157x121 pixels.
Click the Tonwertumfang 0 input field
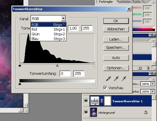(x=65, y=74)
